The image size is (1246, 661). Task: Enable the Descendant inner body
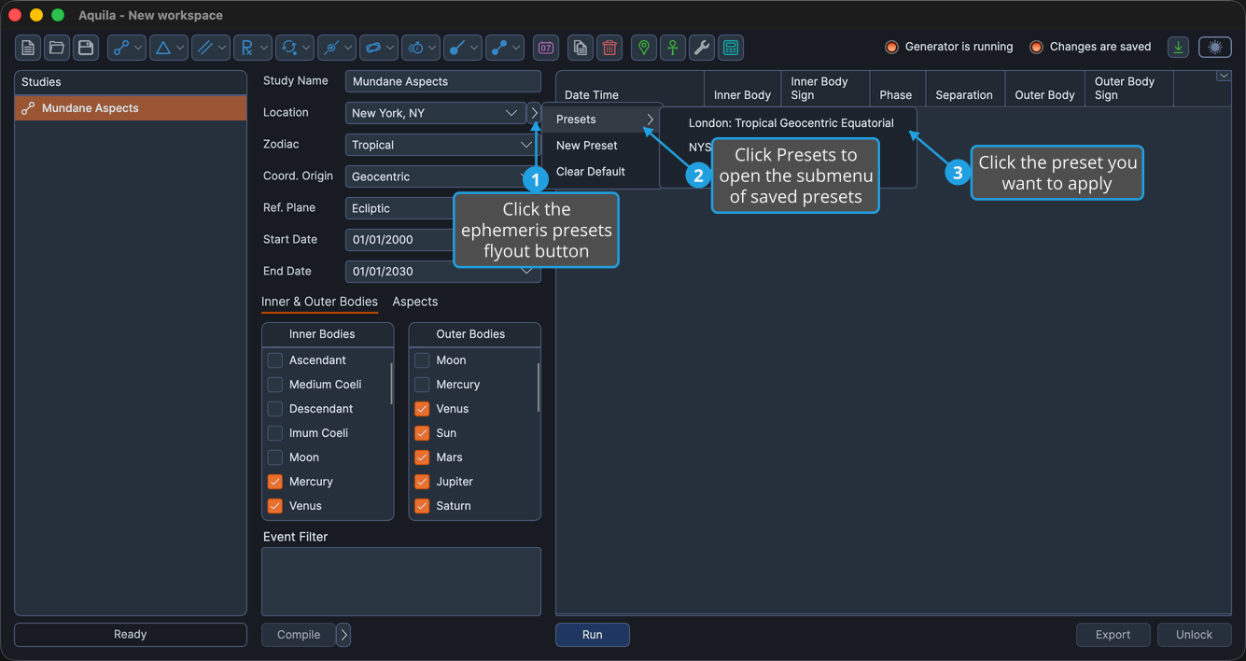[x=274, y=409]
